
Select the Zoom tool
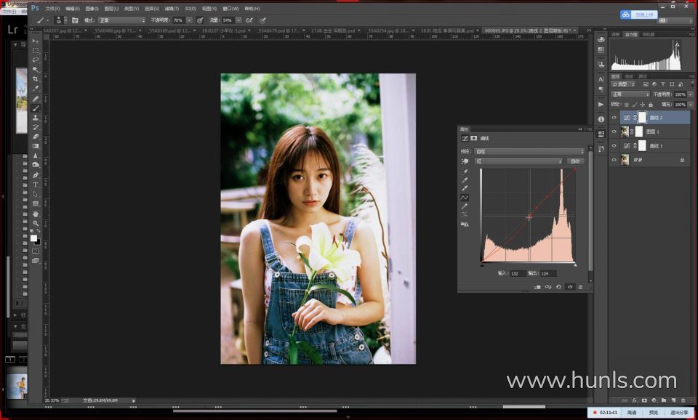point(36,223)
